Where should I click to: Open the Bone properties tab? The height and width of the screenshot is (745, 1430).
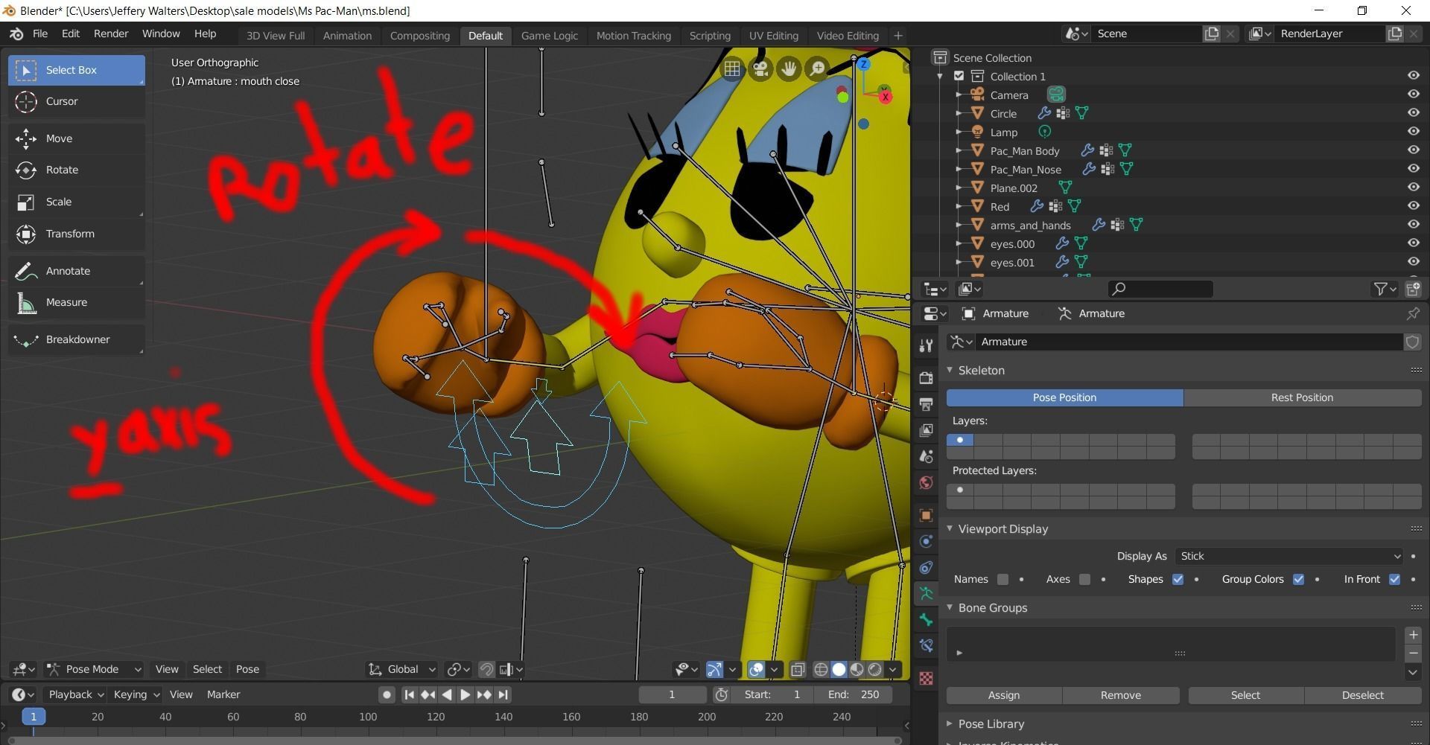point(926,620)
